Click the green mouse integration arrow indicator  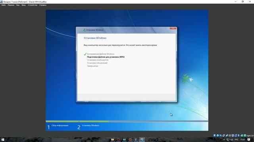[x=242, y=136]
